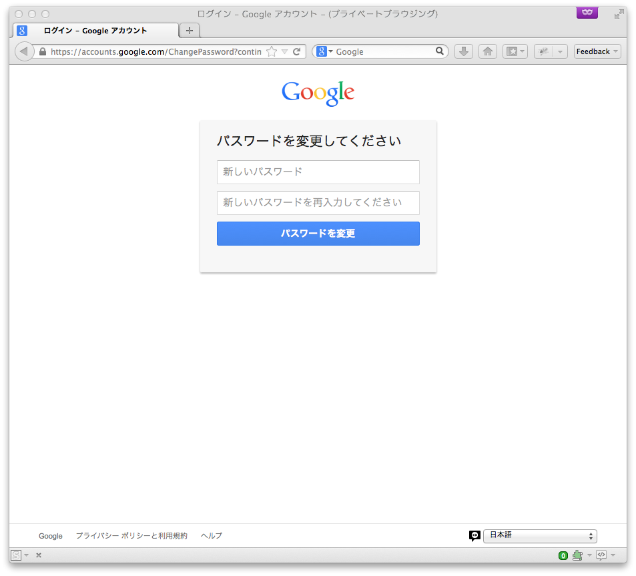Click the green puzzle add-on icon
This screenshot has width=636, height=576.
click(x=577, y=555)
